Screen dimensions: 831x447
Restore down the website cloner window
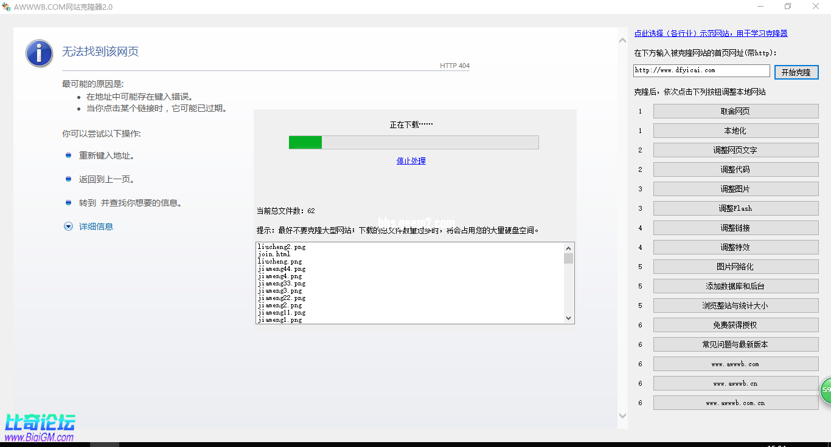click(x=788, y=7)
